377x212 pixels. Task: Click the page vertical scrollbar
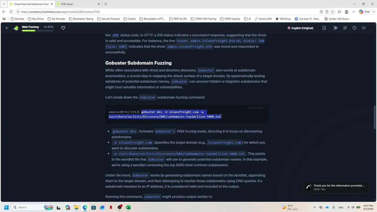tap(375, 117)
